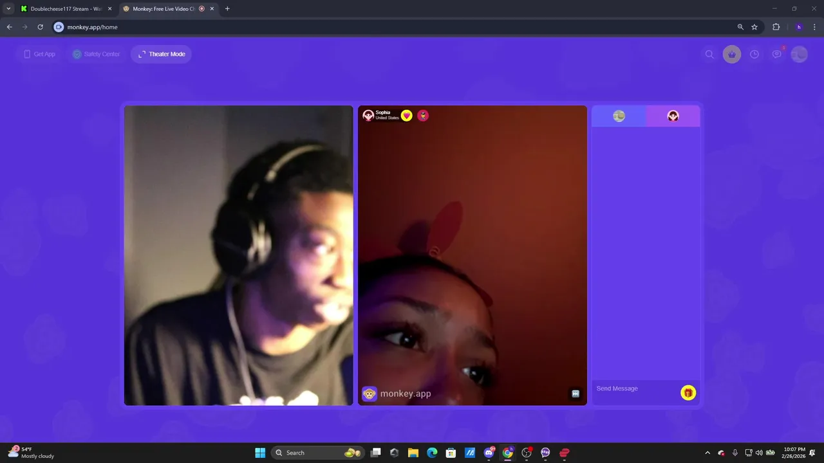The height and width of the screenshot is (463, 824).
Task: View site info icon in address bar
Action: (x=59, y=27)
